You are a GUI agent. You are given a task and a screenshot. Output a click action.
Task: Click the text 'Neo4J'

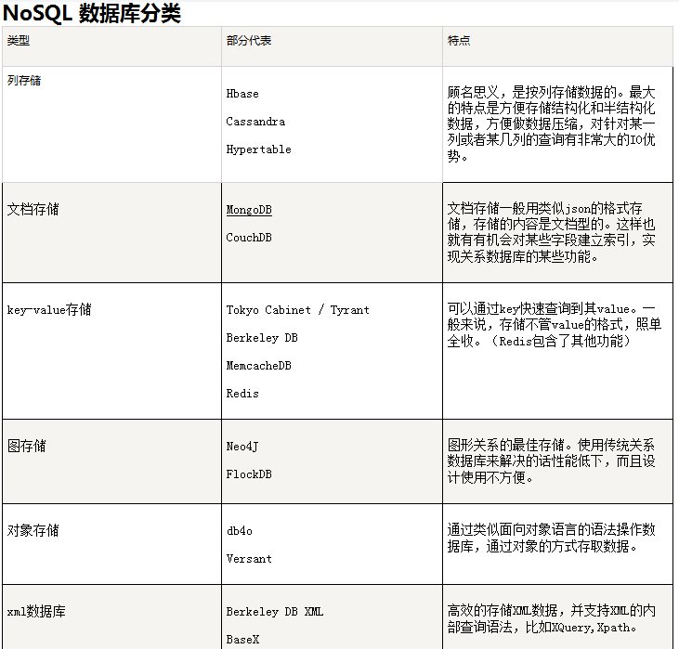[x=242, y=447]
